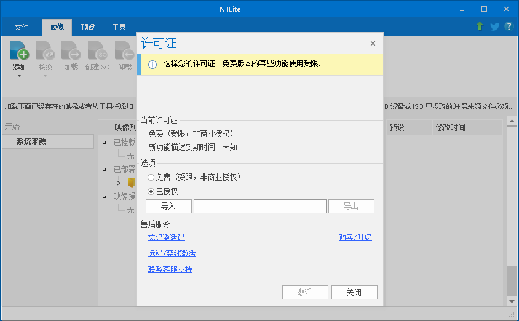Minimize the NTLite window

[462, 9]
